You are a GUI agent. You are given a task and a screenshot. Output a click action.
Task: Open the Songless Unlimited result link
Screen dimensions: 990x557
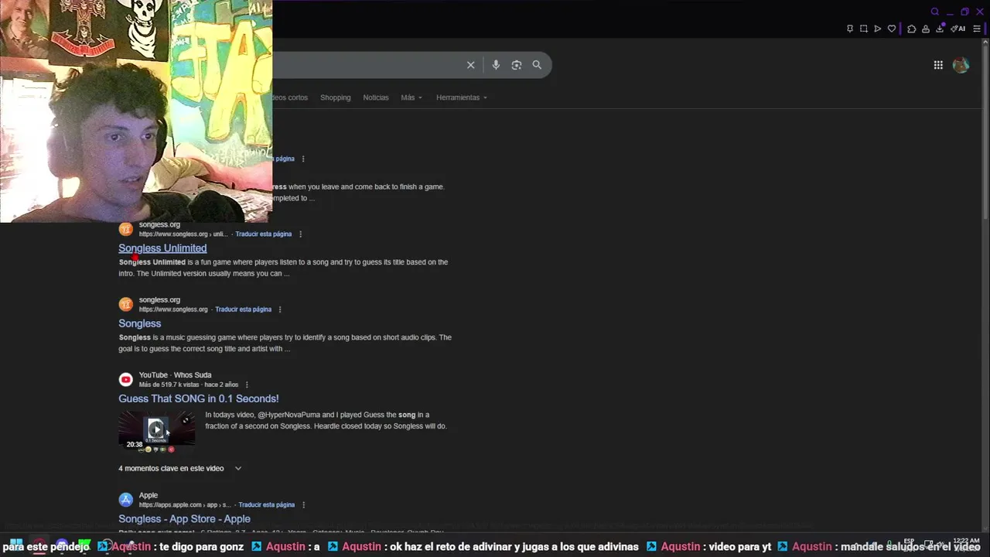162,248
